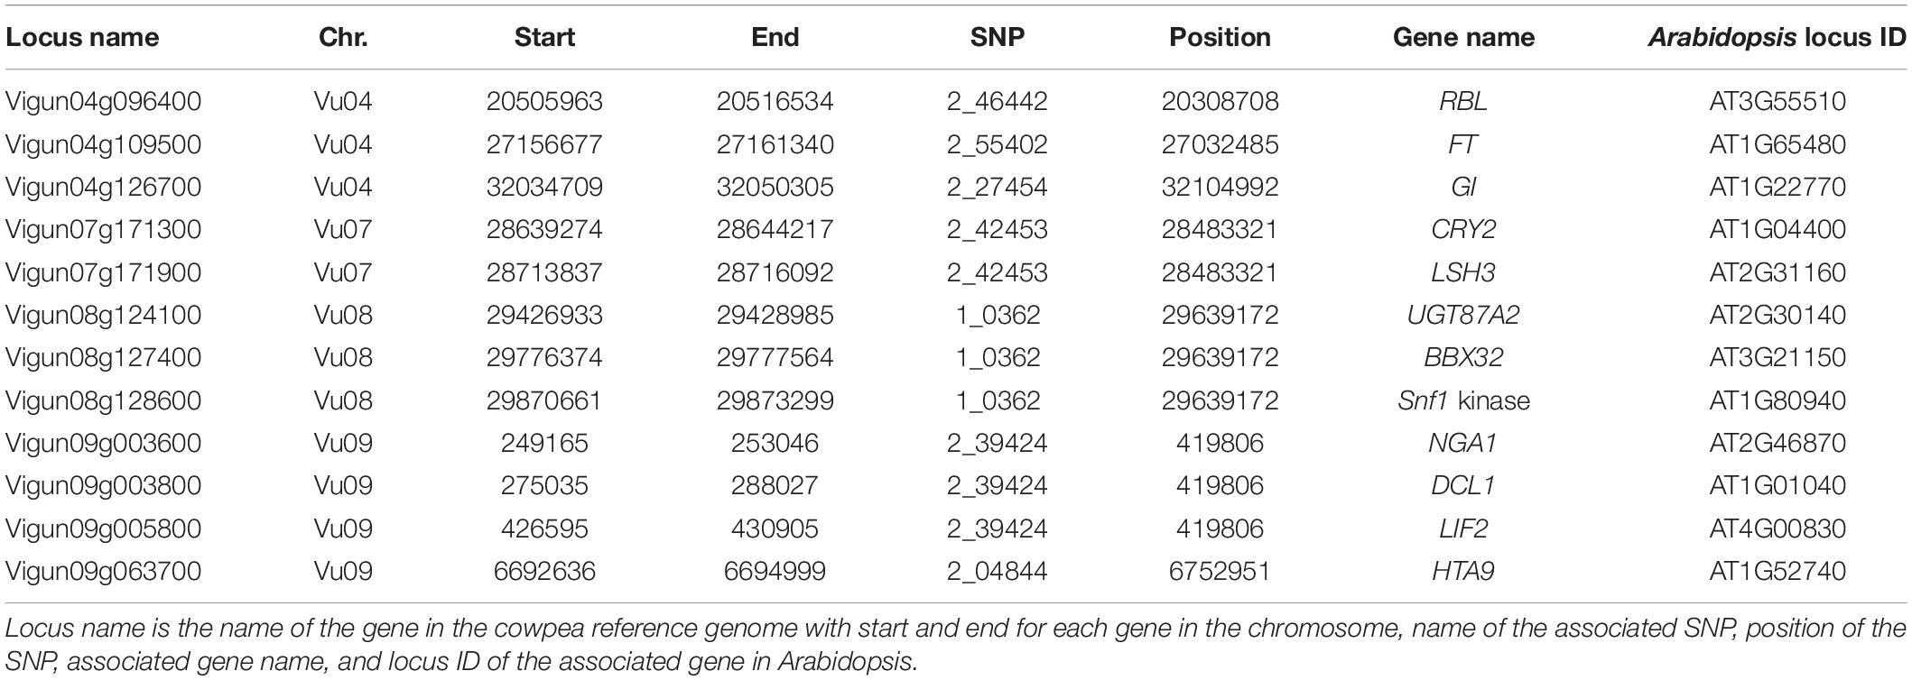Click the HTA9 gene name

coord(1463,571)
